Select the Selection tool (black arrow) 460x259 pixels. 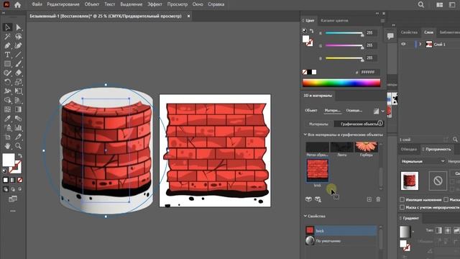pyautogui.click(x=7, y=27)
